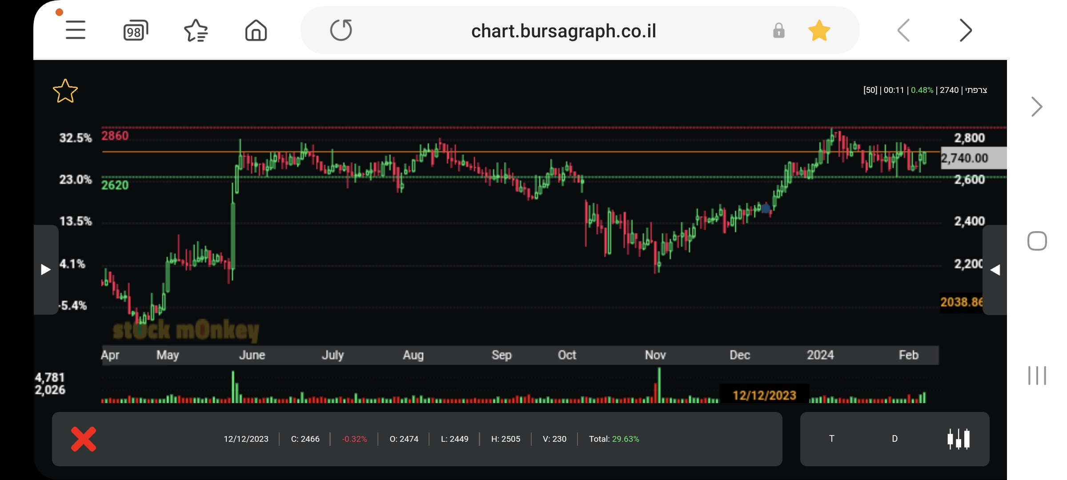This screenshot has height=480, width=1067.
Task: Open the browser hamburger menu
Action: tap(75, 30)
